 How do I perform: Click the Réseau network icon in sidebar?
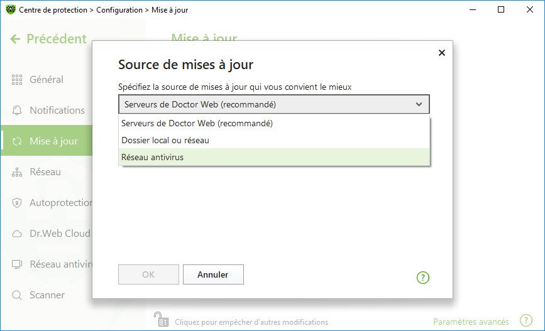click(x=17, y=172)
